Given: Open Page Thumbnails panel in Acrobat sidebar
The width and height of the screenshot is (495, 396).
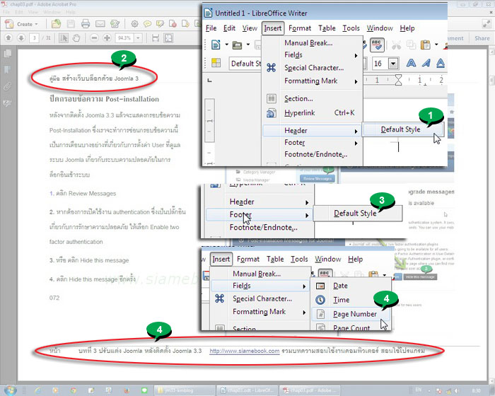Looking at the screenshot, I should click(x=8, y=54).
